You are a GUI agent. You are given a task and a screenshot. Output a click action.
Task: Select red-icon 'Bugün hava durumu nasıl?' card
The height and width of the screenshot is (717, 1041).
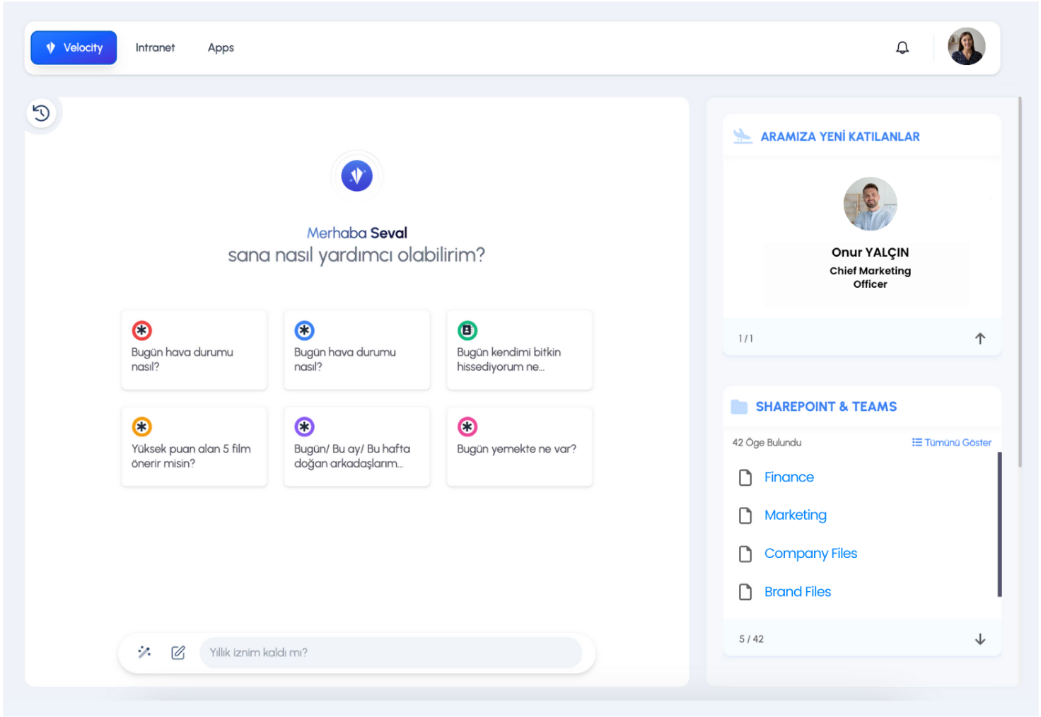194,349
